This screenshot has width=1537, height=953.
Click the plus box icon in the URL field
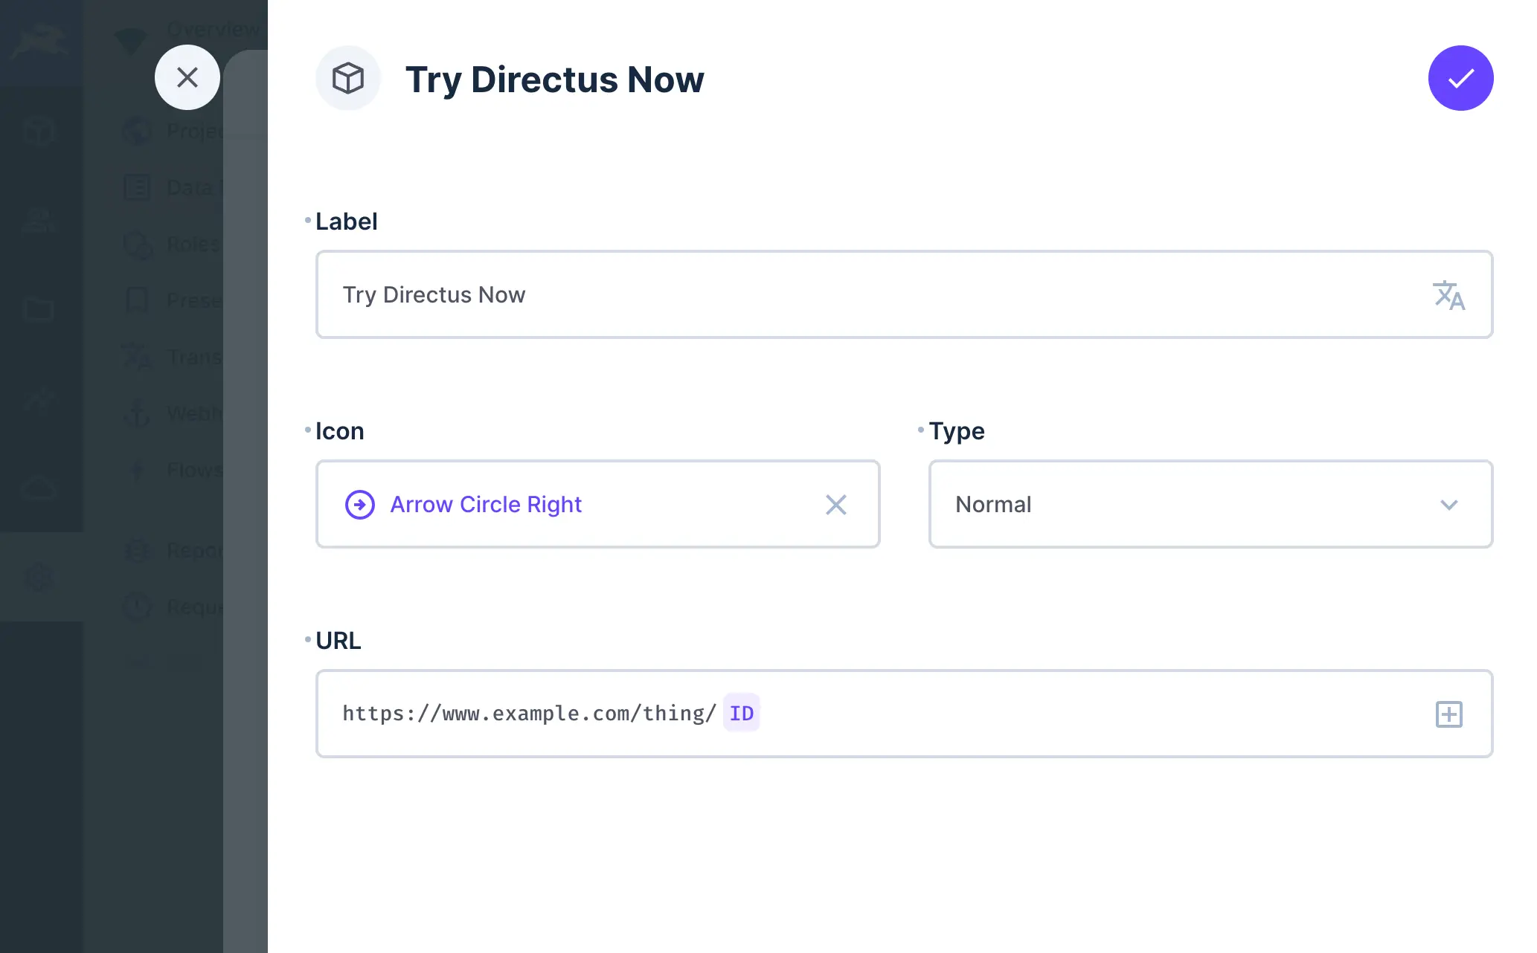1448,714
